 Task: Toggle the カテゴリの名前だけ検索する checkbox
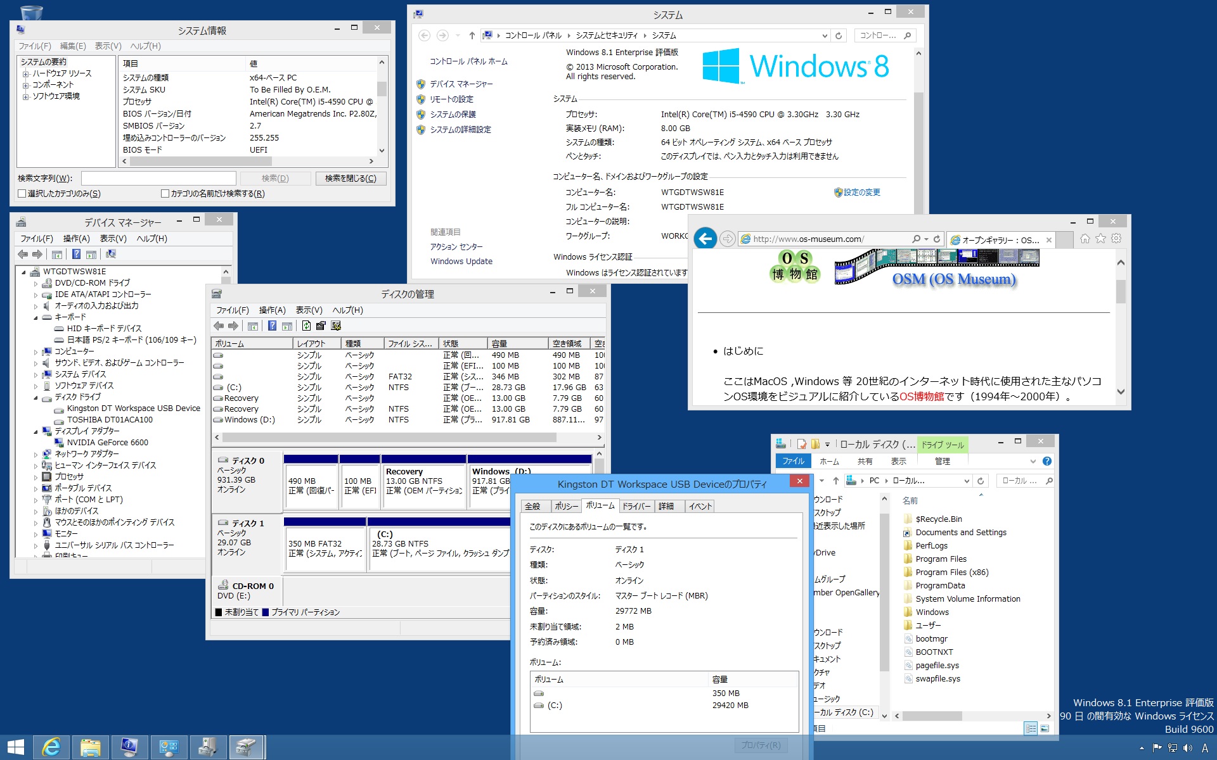point(165,194)
